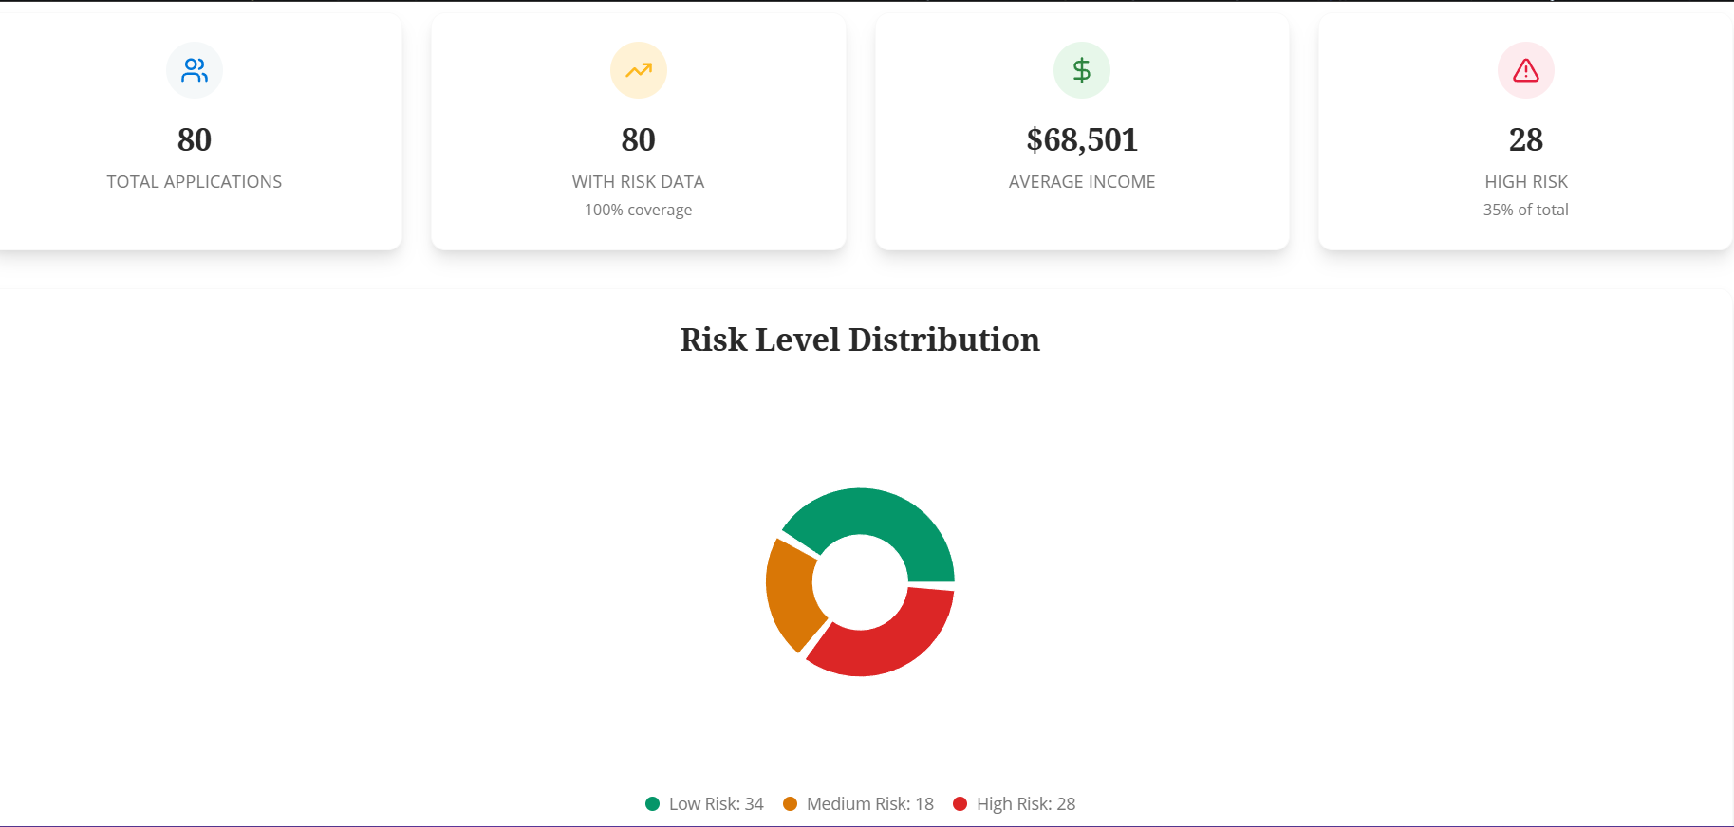Click the 100% coverage text
The image size is (1734, 827).
639,210
